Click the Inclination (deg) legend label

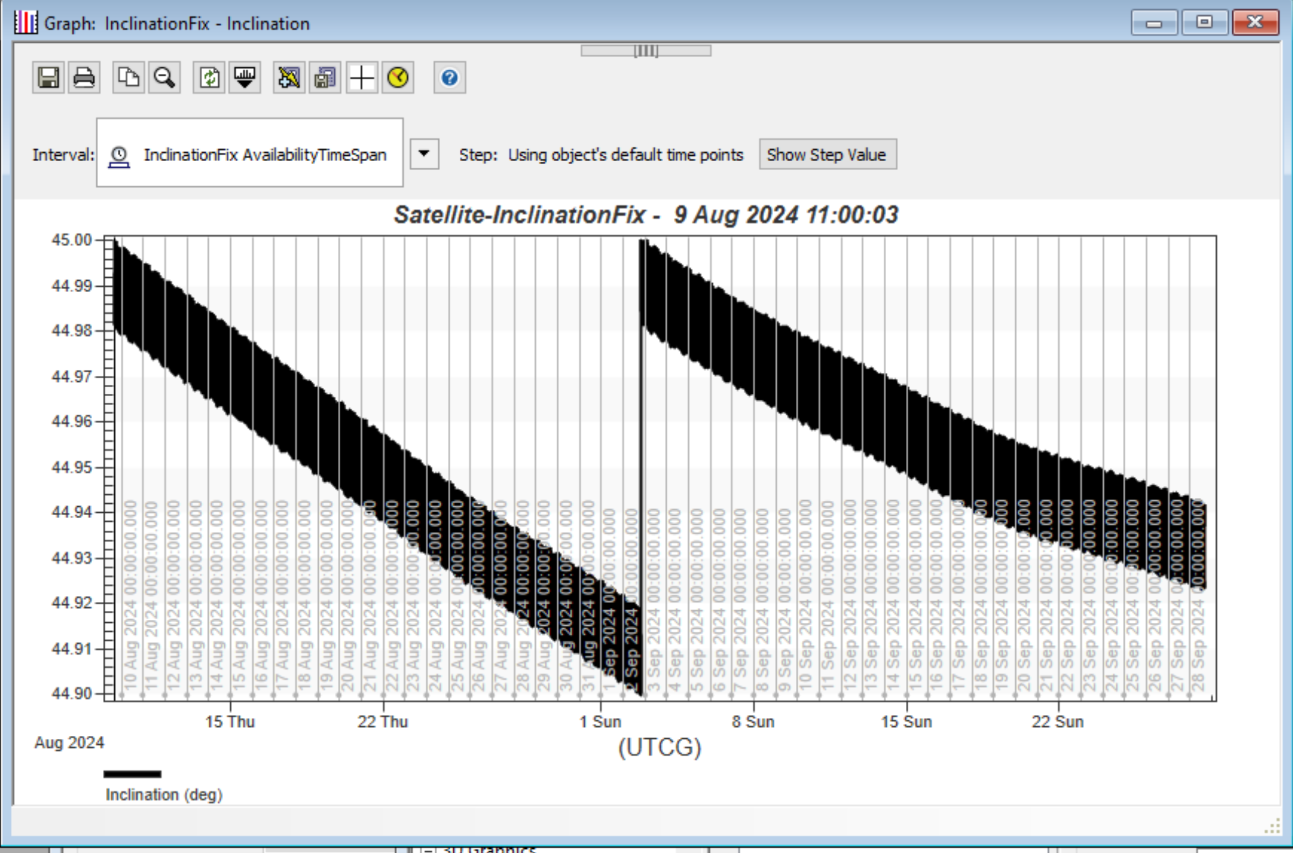click(164, 795)
